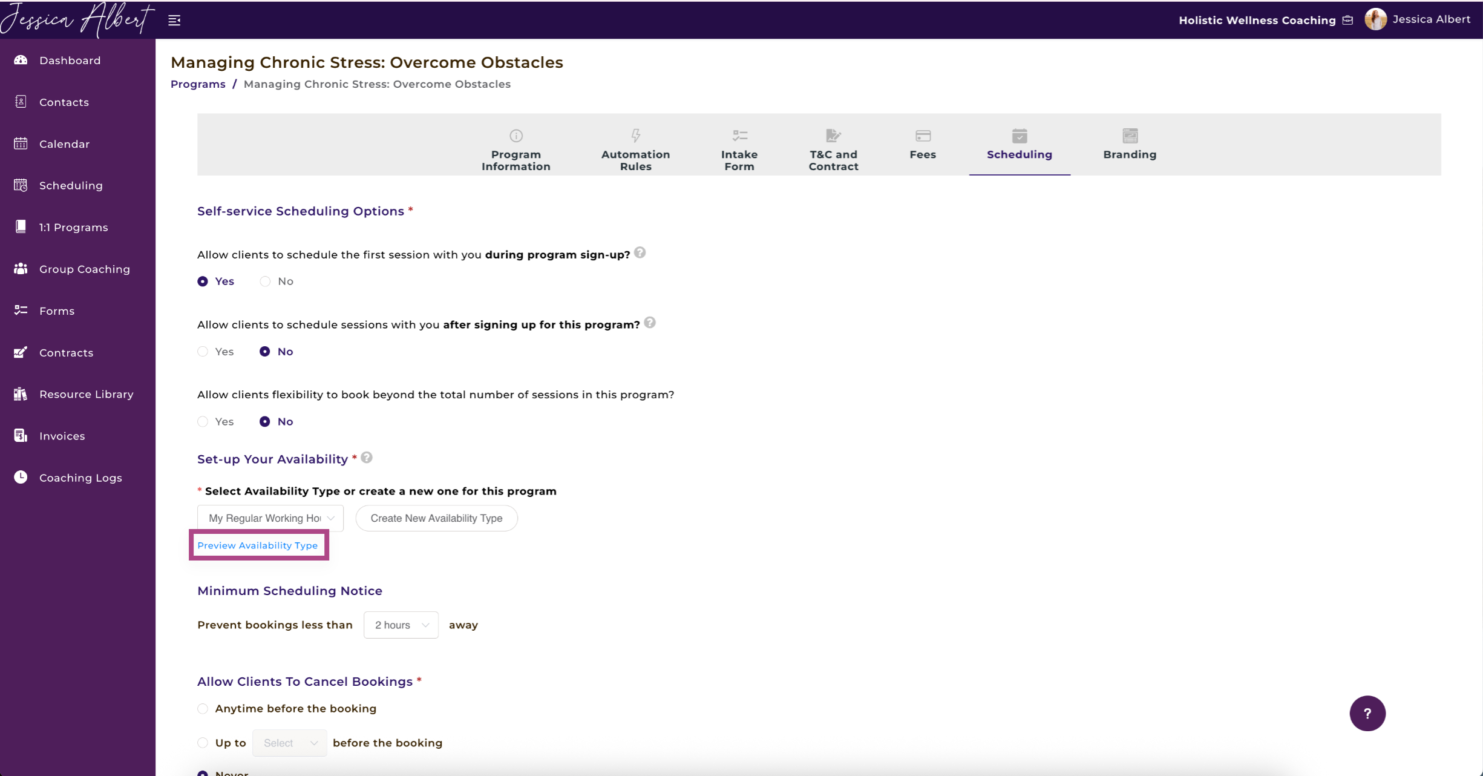1483x776 pixels.
Task: Click help icon beside after signing up question
Action: (650, 323)
